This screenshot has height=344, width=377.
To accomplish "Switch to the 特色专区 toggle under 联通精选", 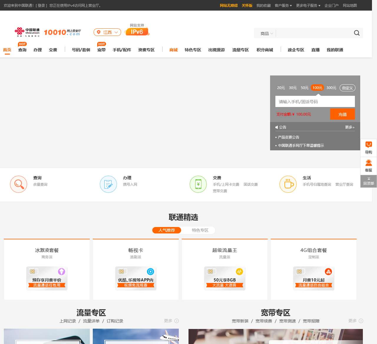I will 200,230.
